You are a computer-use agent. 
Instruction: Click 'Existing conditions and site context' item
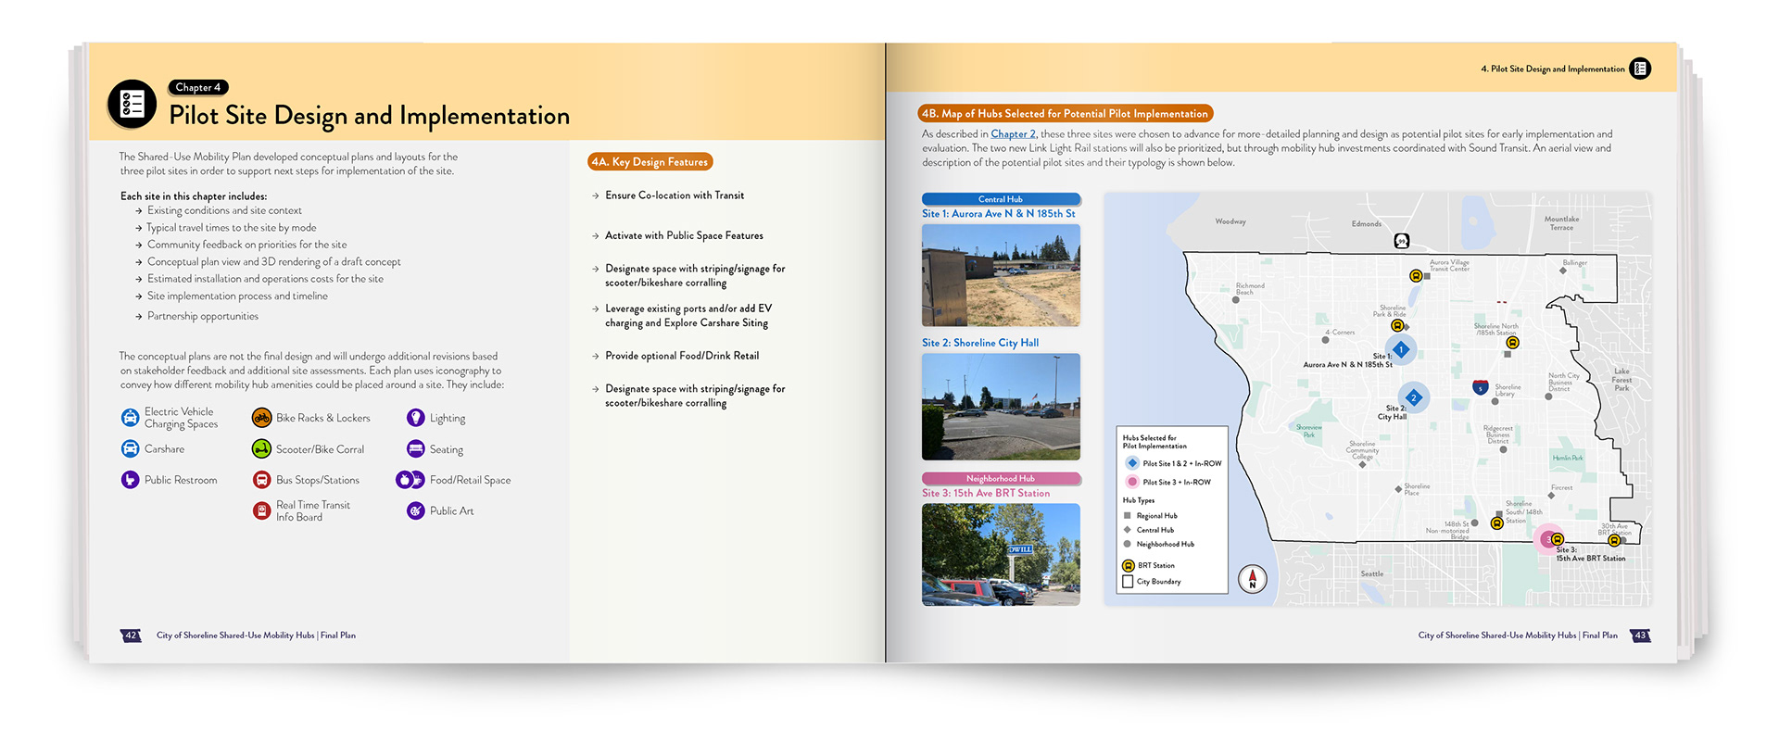224,210
